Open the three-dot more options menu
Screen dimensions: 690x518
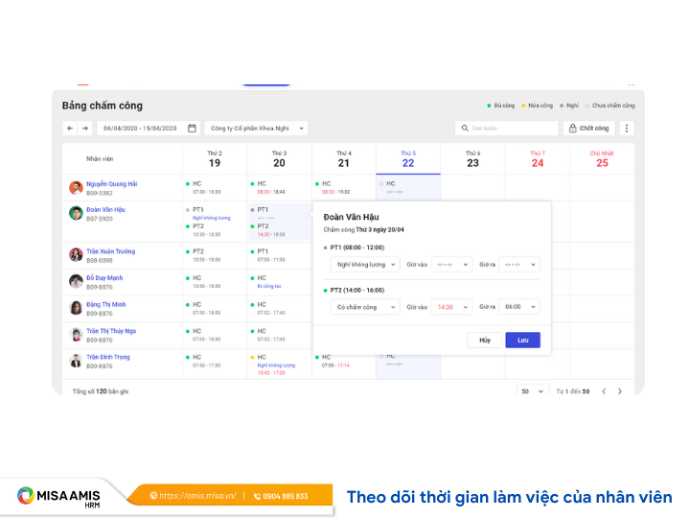pyautogui.click(x=628, y=128)
